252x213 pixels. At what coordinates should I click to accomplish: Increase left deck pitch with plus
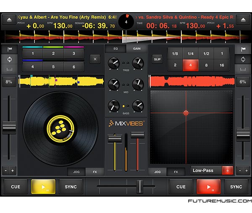tap(13, 171)
